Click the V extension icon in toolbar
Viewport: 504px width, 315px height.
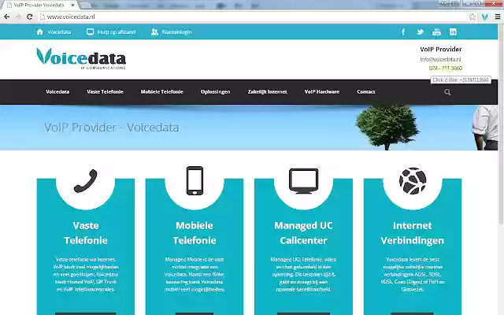(485, 17)
